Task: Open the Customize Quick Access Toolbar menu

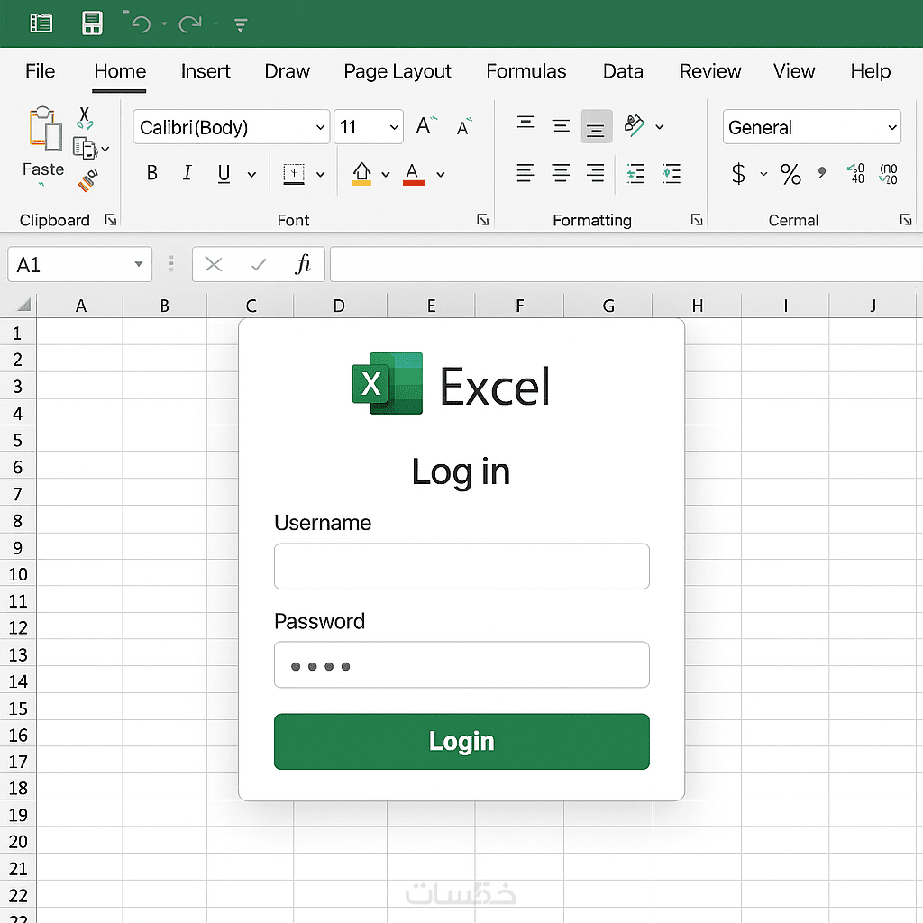Action: click(240, 24)
